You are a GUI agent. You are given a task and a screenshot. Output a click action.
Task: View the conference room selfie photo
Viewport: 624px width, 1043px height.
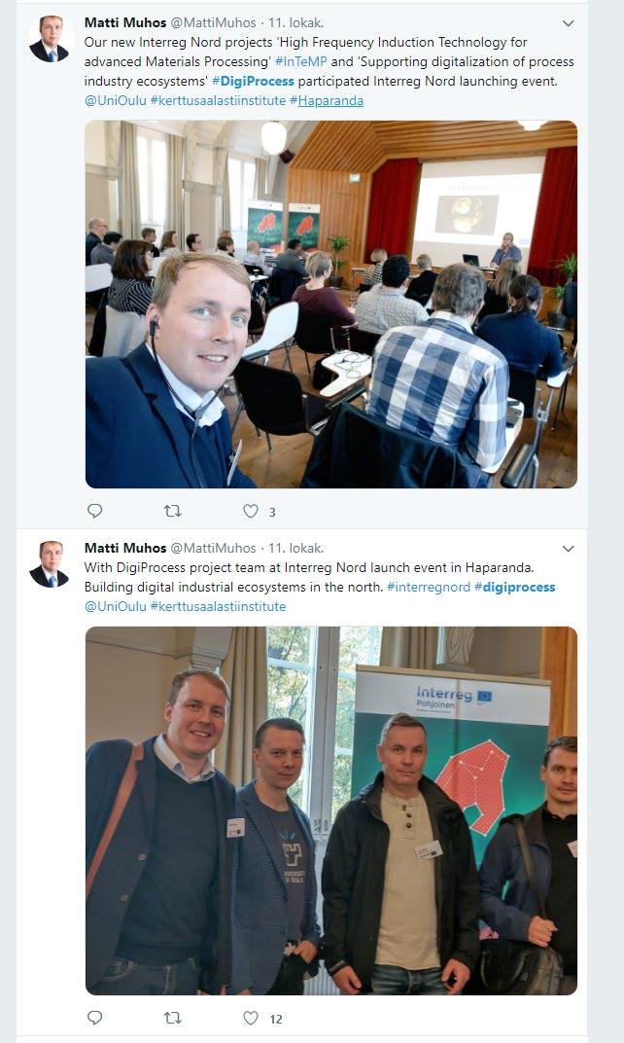click(330, 304)
